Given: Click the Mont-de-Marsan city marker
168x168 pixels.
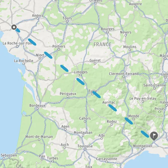Looking at the screenshot, I should 39,140.
